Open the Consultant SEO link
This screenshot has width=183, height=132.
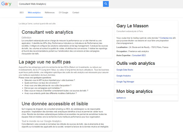(x=139, y=55)
